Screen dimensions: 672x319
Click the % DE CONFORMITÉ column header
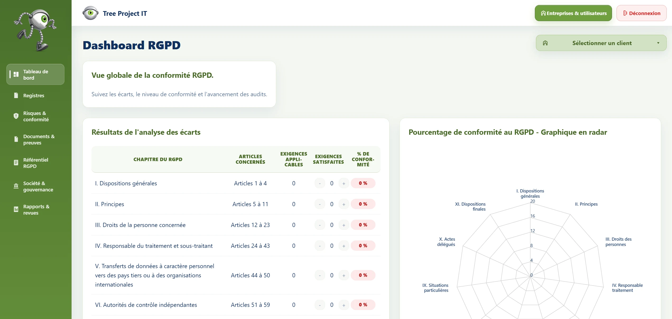click(x=363, y=159)
